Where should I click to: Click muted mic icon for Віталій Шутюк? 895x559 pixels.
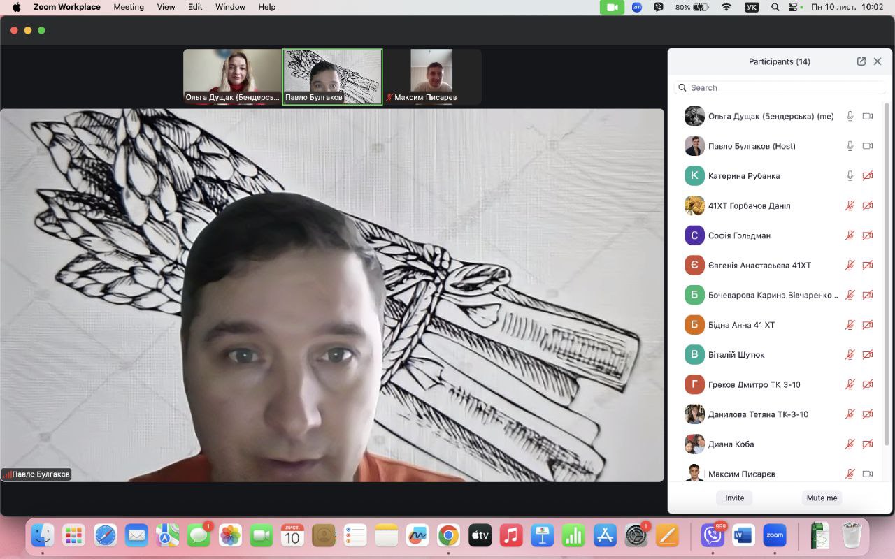(850, 355)
